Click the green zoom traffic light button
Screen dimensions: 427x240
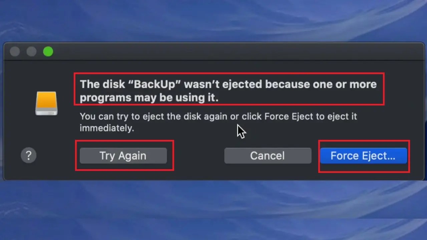48,51
